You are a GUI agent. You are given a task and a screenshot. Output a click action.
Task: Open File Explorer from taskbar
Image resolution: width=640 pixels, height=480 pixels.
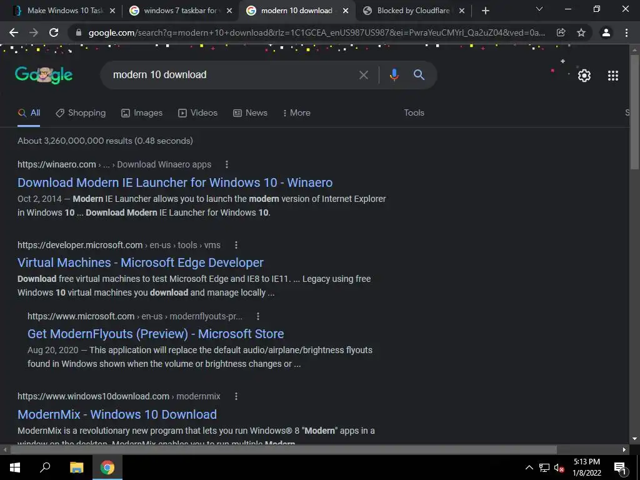pos(76,467)
